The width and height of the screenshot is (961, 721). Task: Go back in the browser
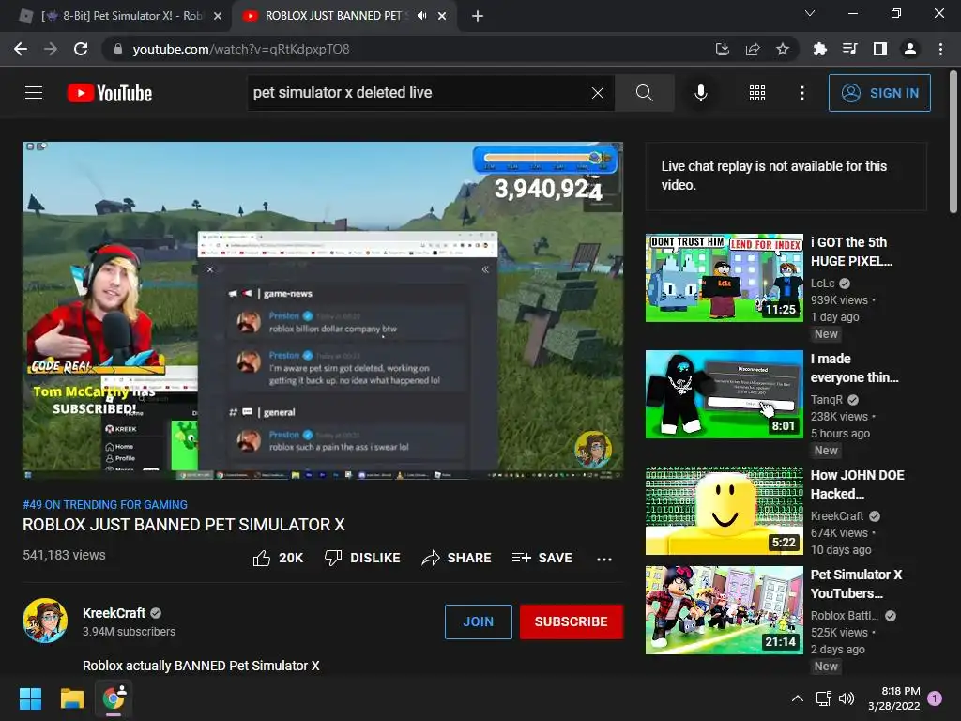tap(21, 49)
